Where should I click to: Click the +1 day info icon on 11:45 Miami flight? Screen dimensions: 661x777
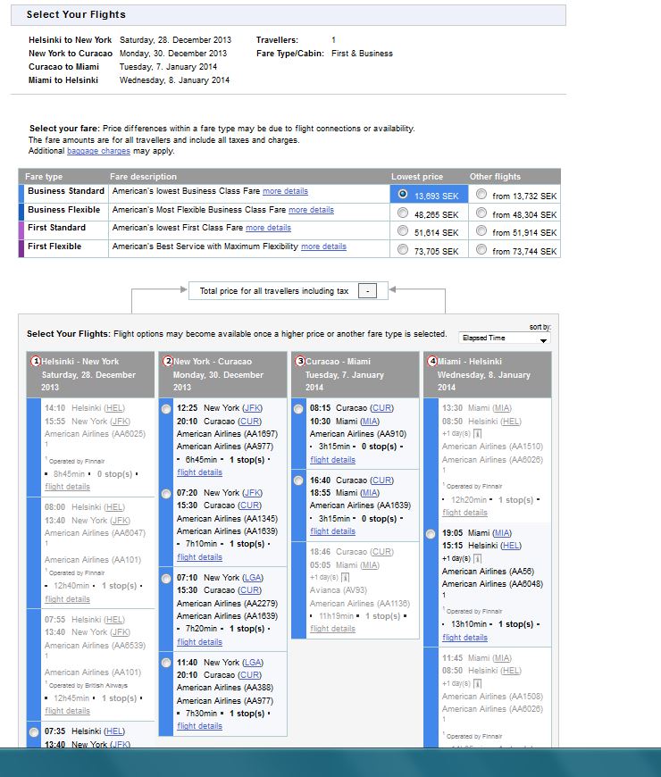coord(477,684)
